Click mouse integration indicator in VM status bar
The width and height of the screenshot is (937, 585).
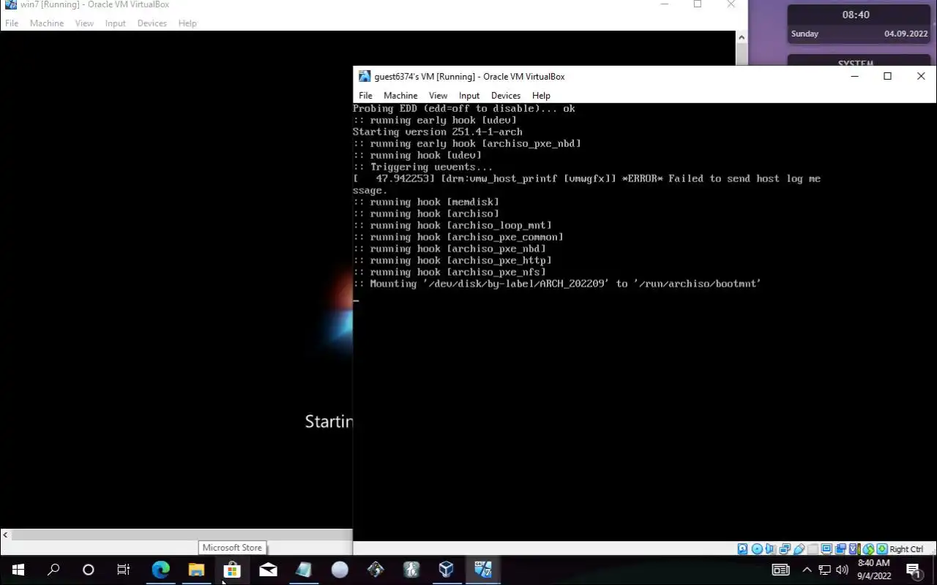click(868, 548)
